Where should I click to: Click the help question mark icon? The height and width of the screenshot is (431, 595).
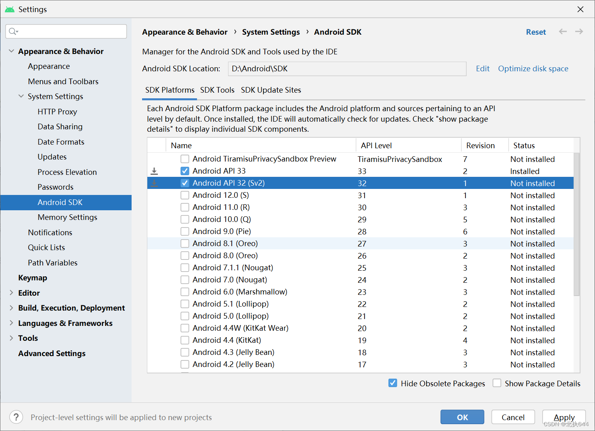pos(16,417)
